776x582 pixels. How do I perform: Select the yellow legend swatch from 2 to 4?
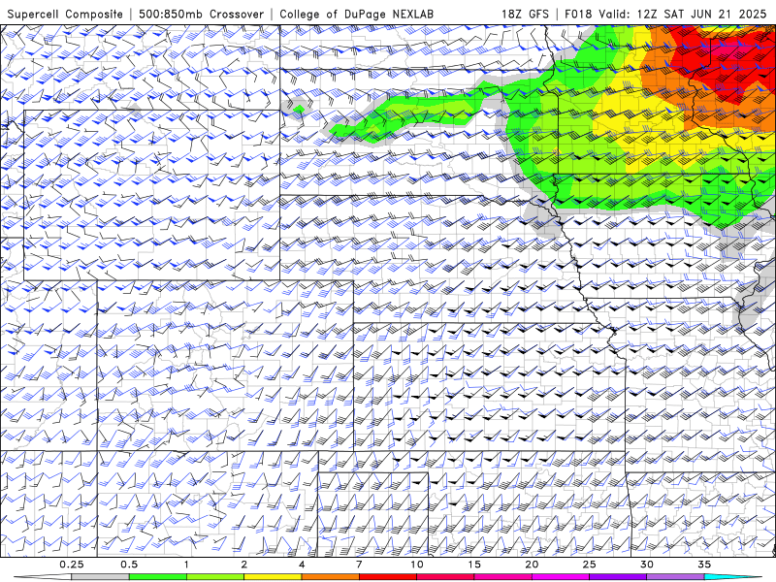pos(273,577)
